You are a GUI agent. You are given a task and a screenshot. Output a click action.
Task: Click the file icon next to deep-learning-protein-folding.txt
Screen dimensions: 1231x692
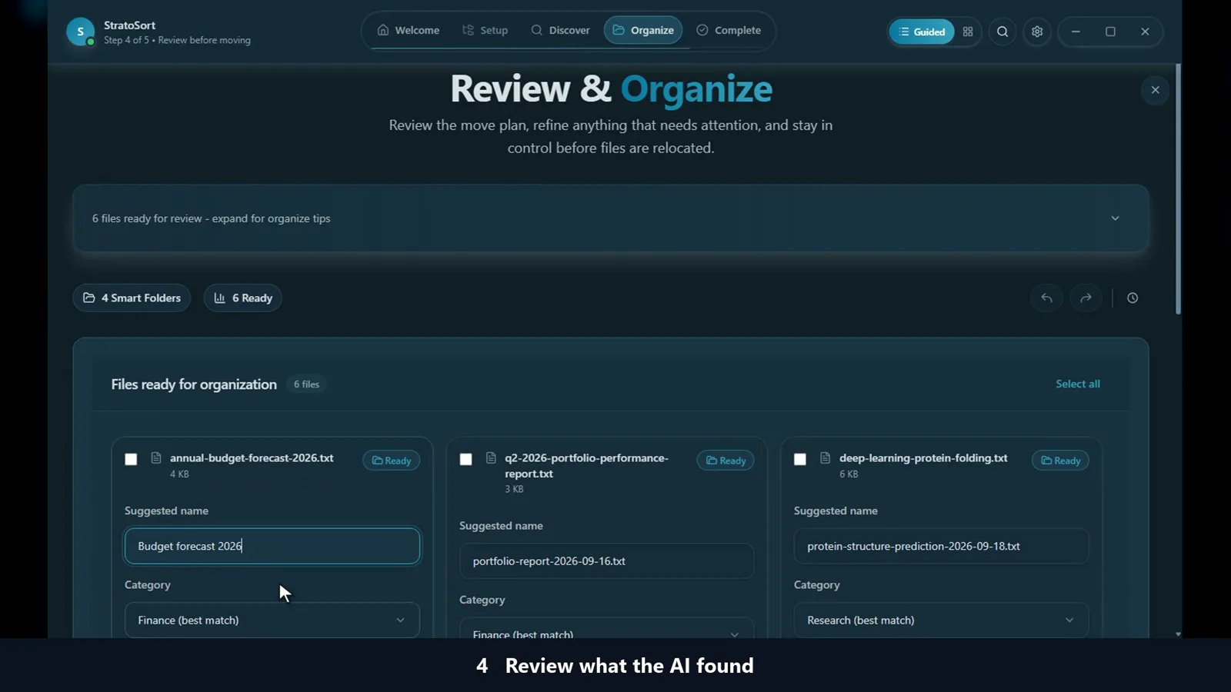(826, 457)
